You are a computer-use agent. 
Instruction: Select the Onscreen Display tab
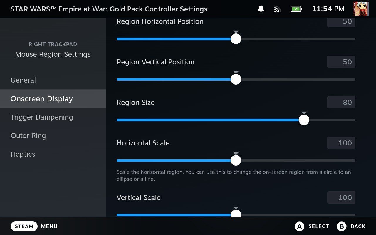pyautogui.click(x=42, y=99)
